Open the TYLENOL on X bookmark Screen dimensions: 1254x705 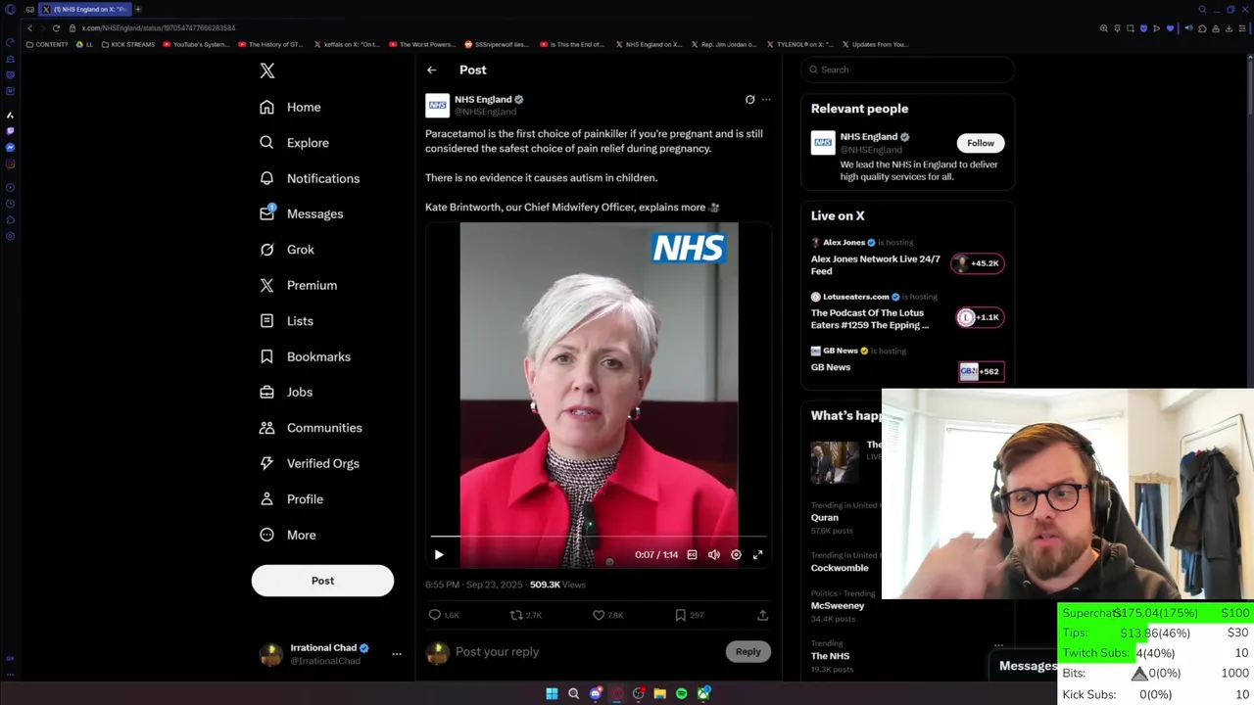coord(799,44)
